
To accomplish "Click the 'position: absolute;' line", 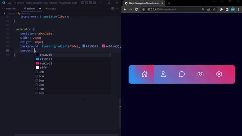I will click(x=37, y=34).
